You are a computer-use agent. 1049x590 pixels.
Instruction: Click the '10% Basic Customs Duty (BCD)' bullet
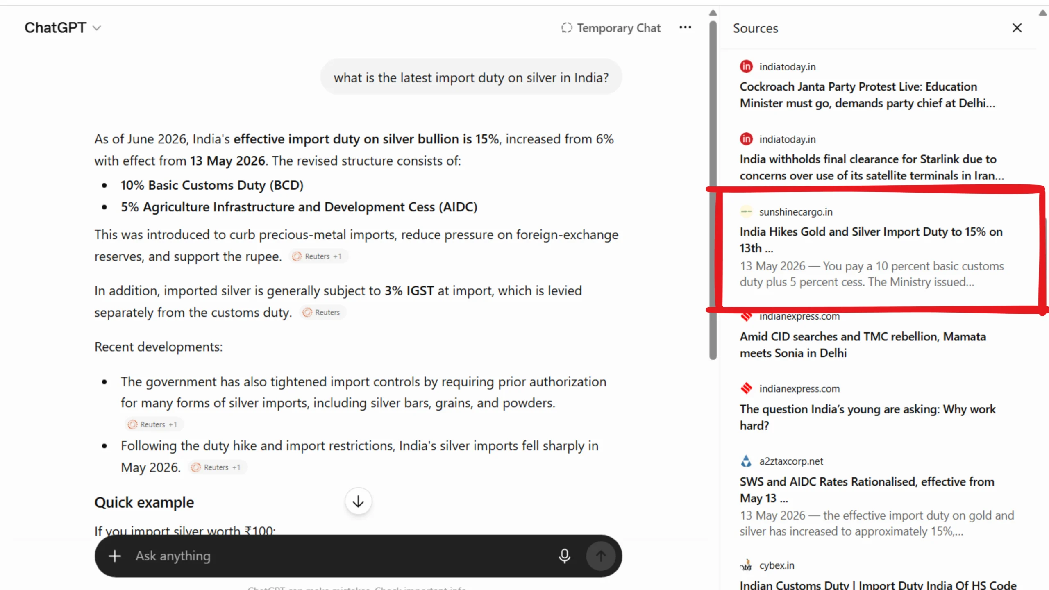coord(212,185)
